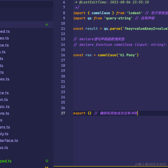Viewport: 168px width, 168px height.
Task: Click line number 14 in the gutter
Action: click(63, 45)
